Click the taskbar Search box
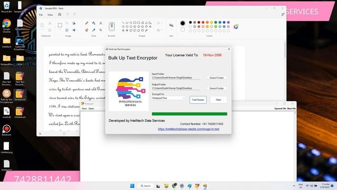Screen dimensions: 337x190 (146, 186)
